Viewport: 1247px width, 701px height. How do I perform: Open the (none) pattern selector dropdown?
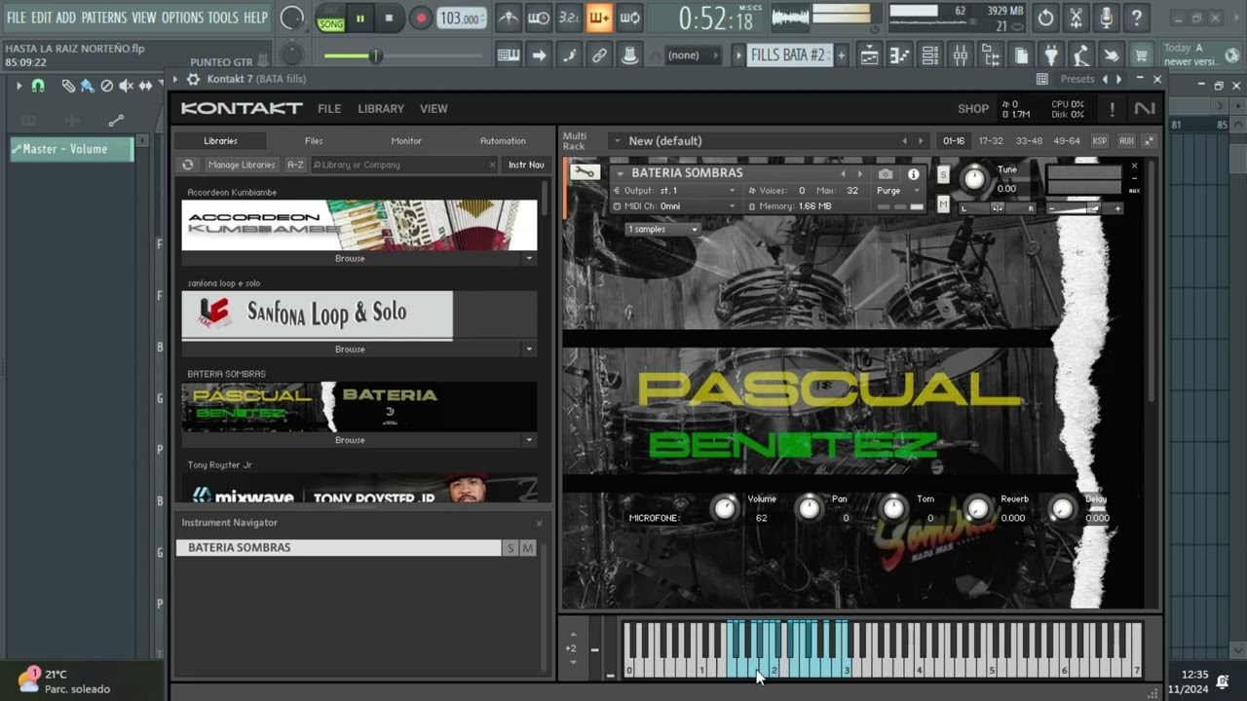coord(694,55)
